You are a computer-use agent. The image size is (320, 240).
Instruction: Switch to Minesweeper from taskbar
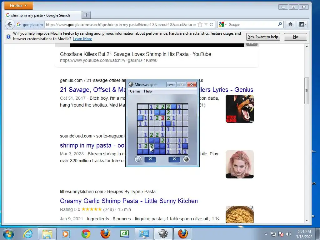tap(163, 234)
